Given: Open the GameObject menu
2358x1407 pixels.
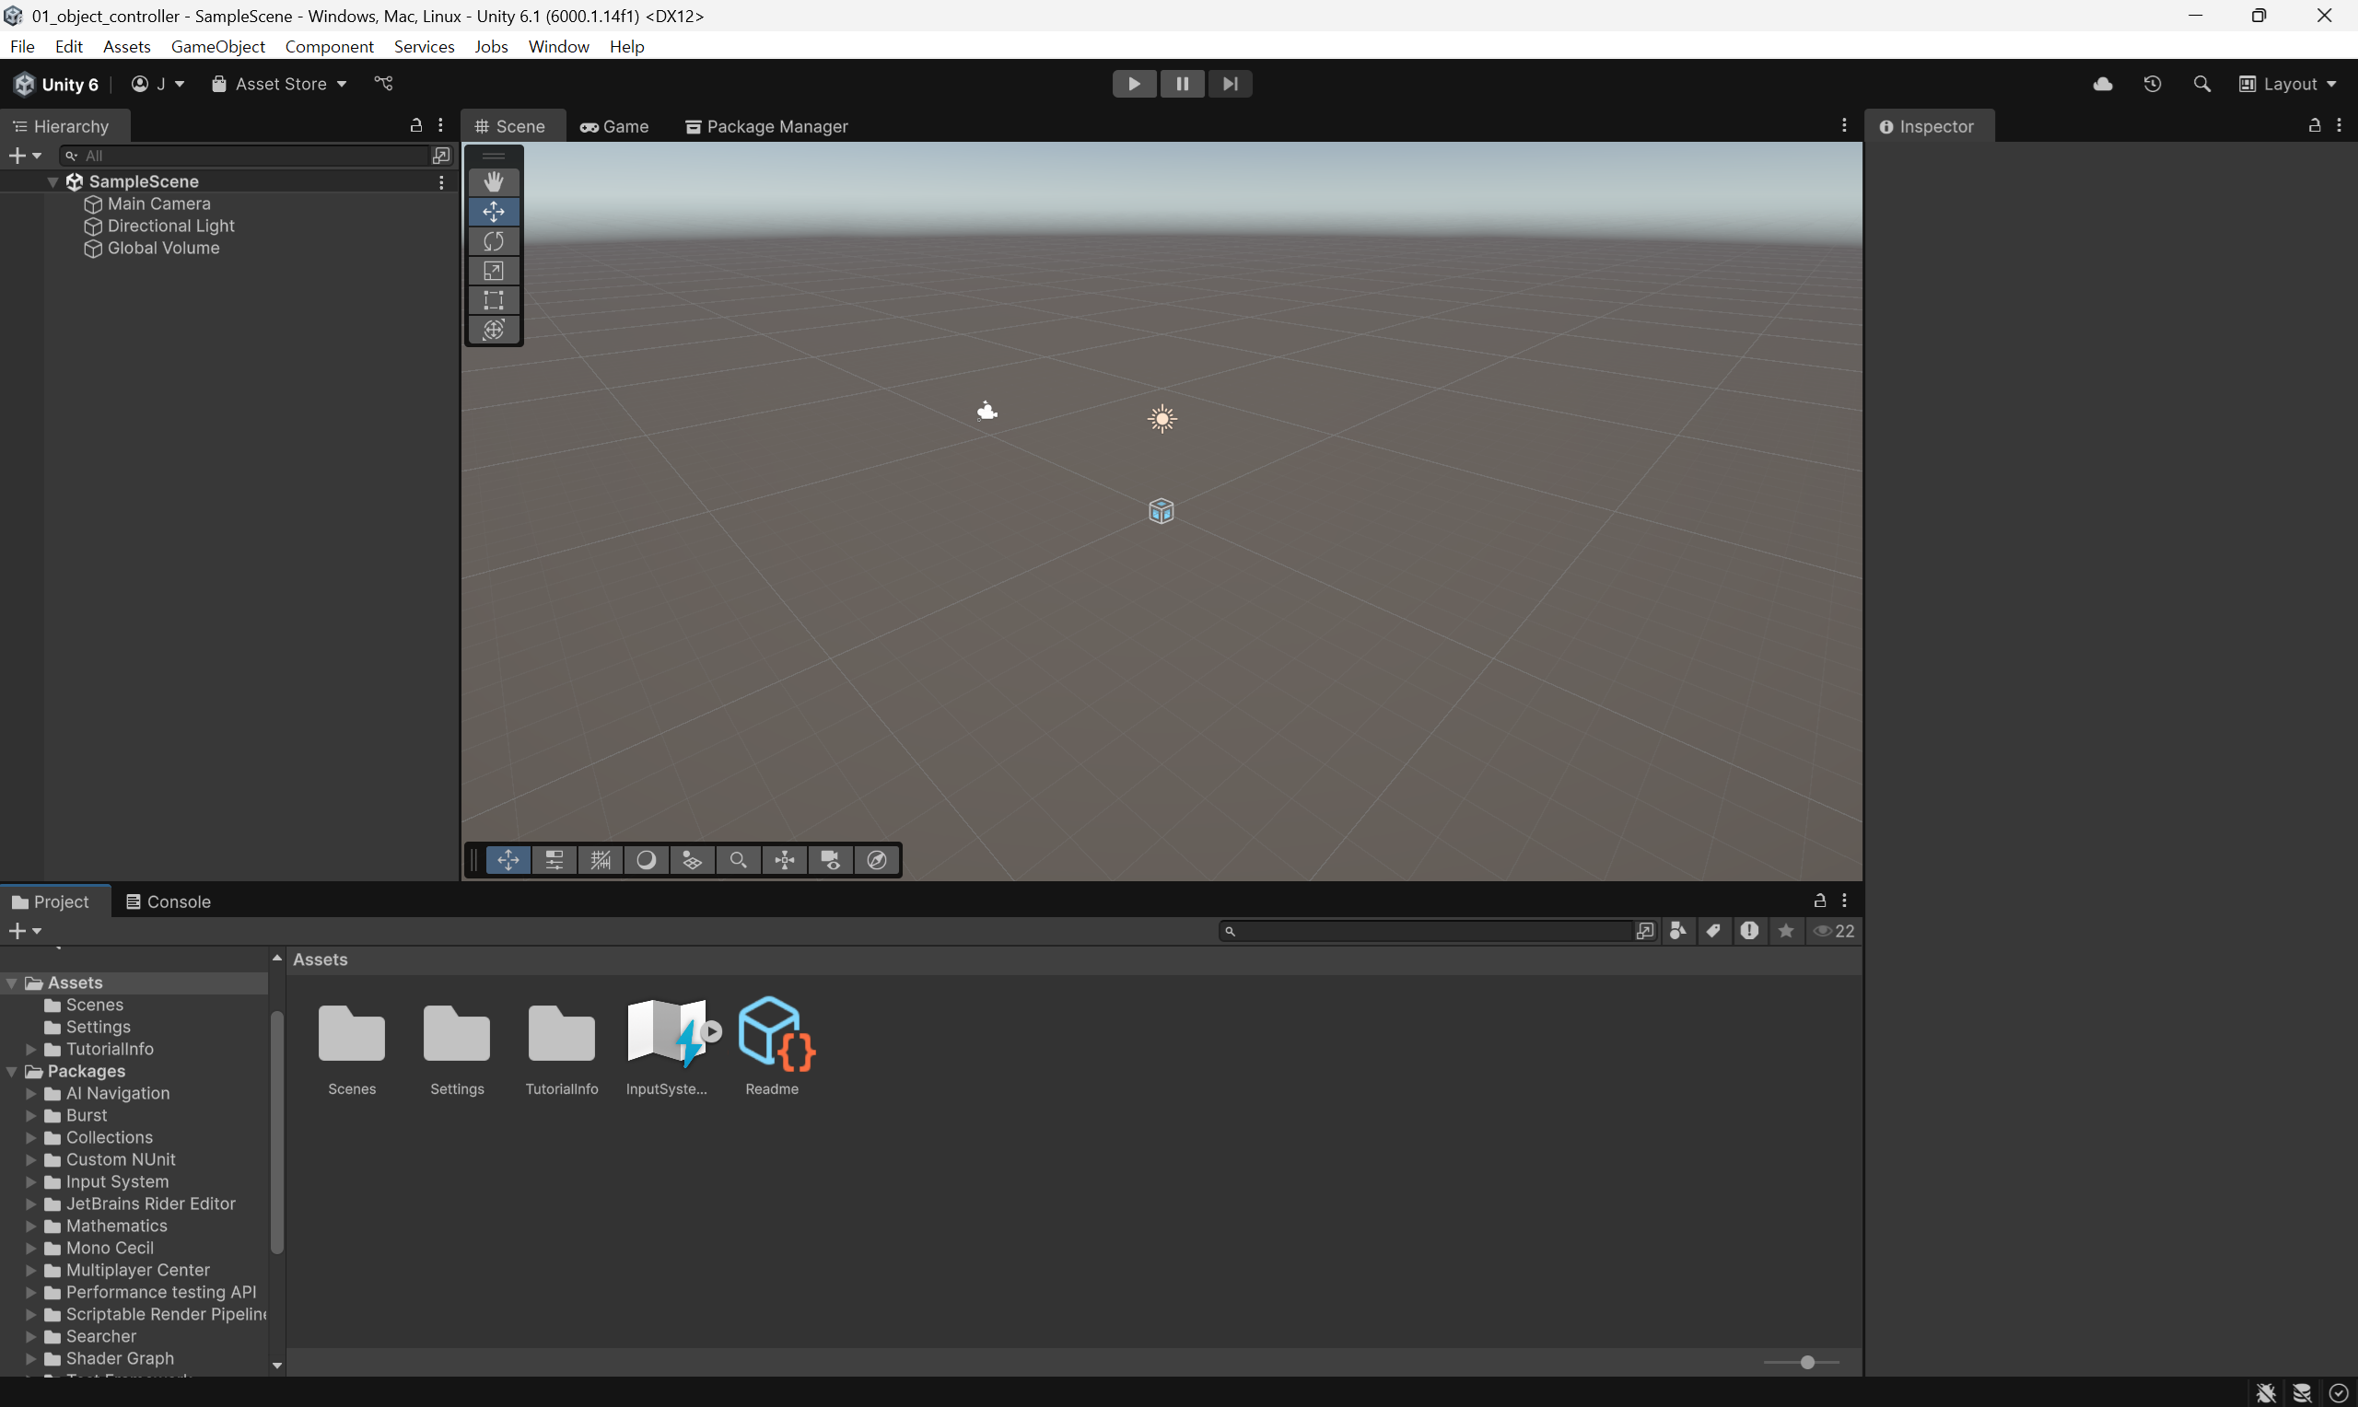Looking at the screenshot, I should tap(217, 46).
